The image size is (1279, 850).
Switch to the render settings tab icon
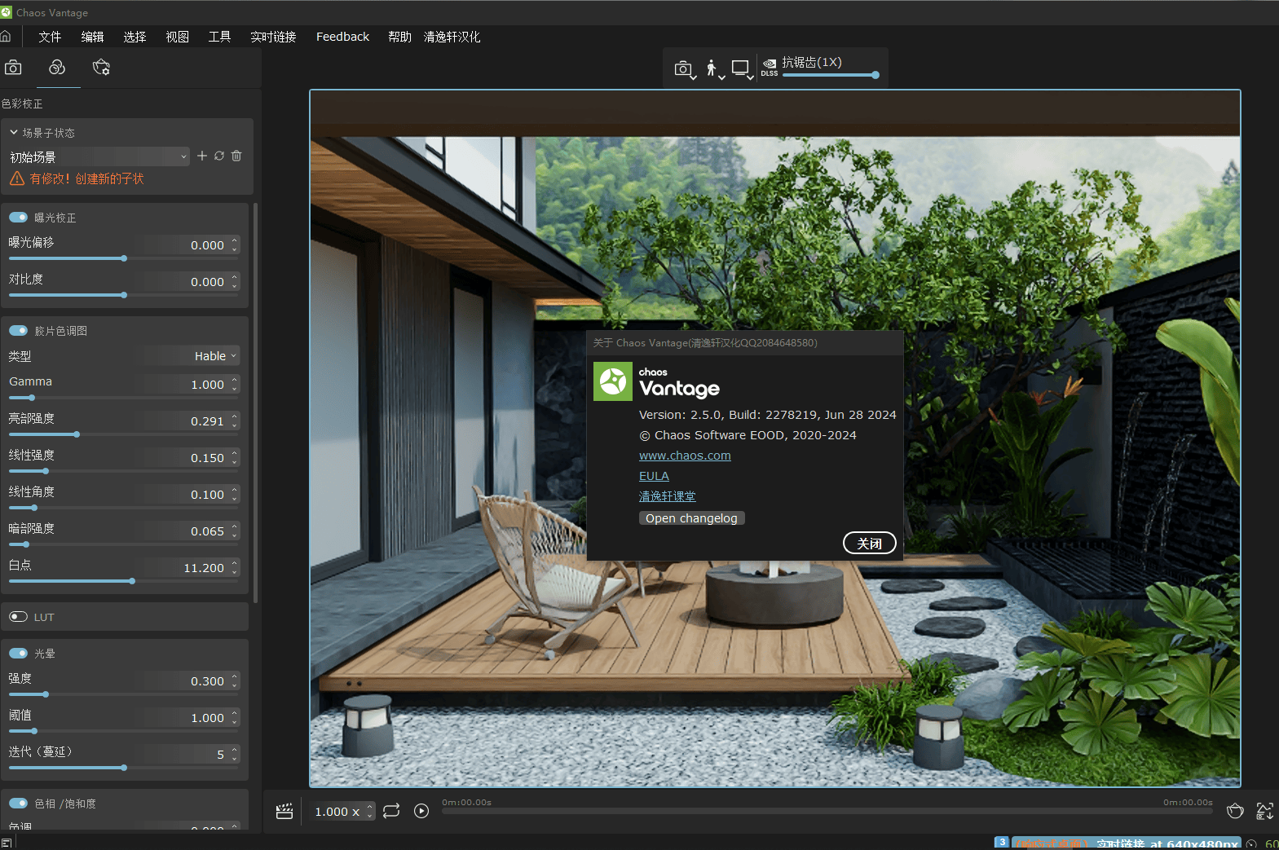coord(101,68)
